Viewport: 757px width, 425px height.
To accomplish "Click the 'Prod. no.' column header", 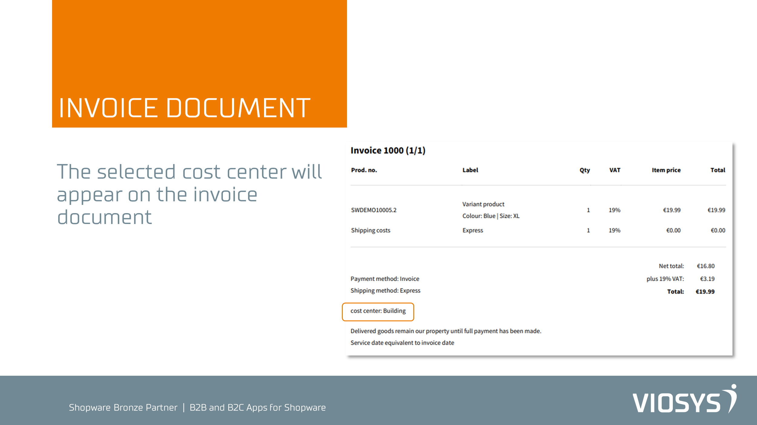I will pyautogui.click(x=364, y=170).
